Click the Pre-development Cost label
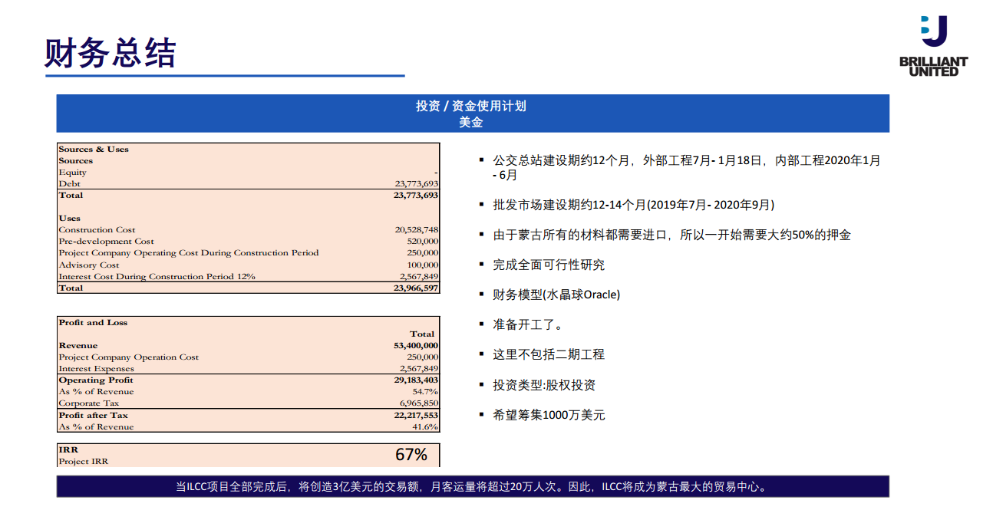 point(106,242)
